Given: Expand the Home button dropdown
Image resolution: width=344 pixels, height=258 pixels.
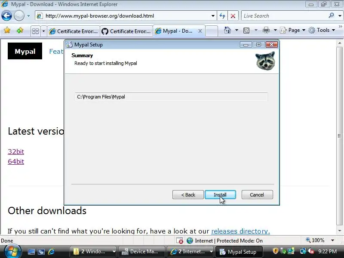Looking at the screenshot, I should 236,30.
